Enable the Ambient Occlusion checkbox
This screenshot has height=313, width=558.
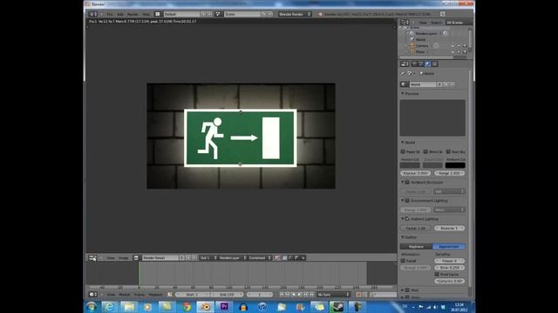407,183
